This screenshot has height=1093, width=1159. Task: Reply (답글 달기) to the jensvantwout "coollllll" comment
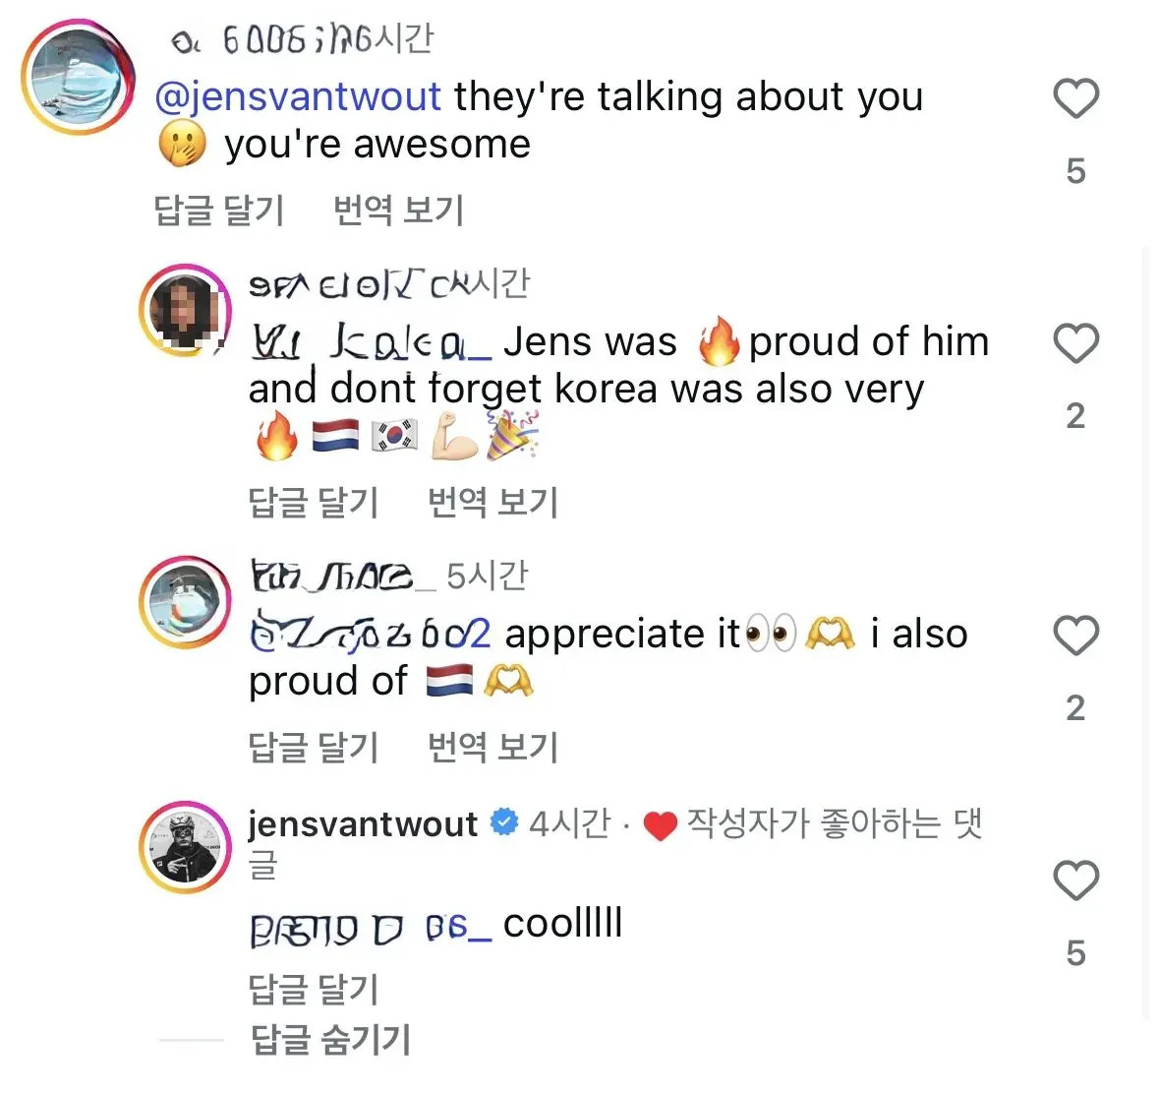[314, 989]
